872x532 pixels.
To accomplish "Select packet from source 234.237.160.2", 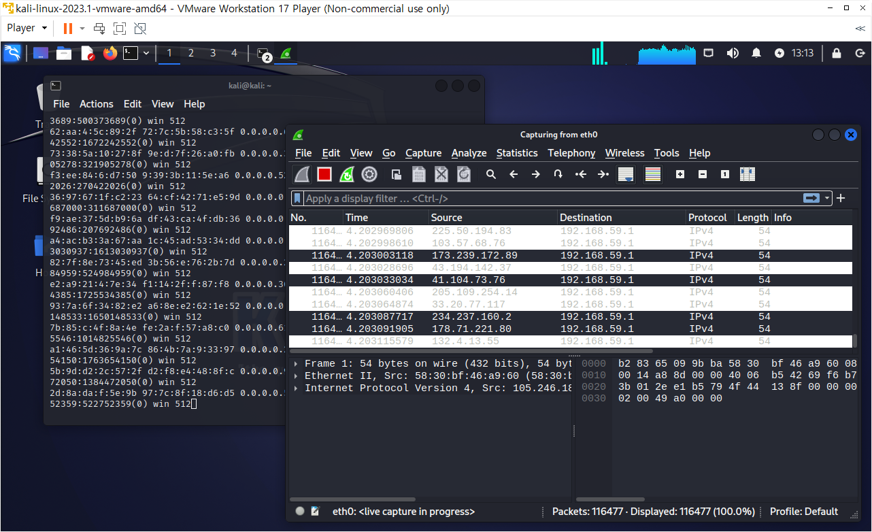I will 570,317.
